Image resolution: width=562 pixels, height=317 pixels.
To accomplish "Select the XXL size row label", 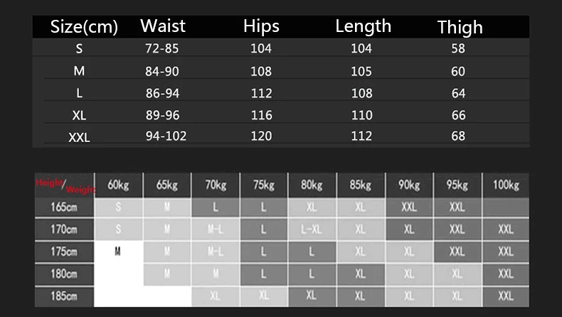I will click(79, 137).
